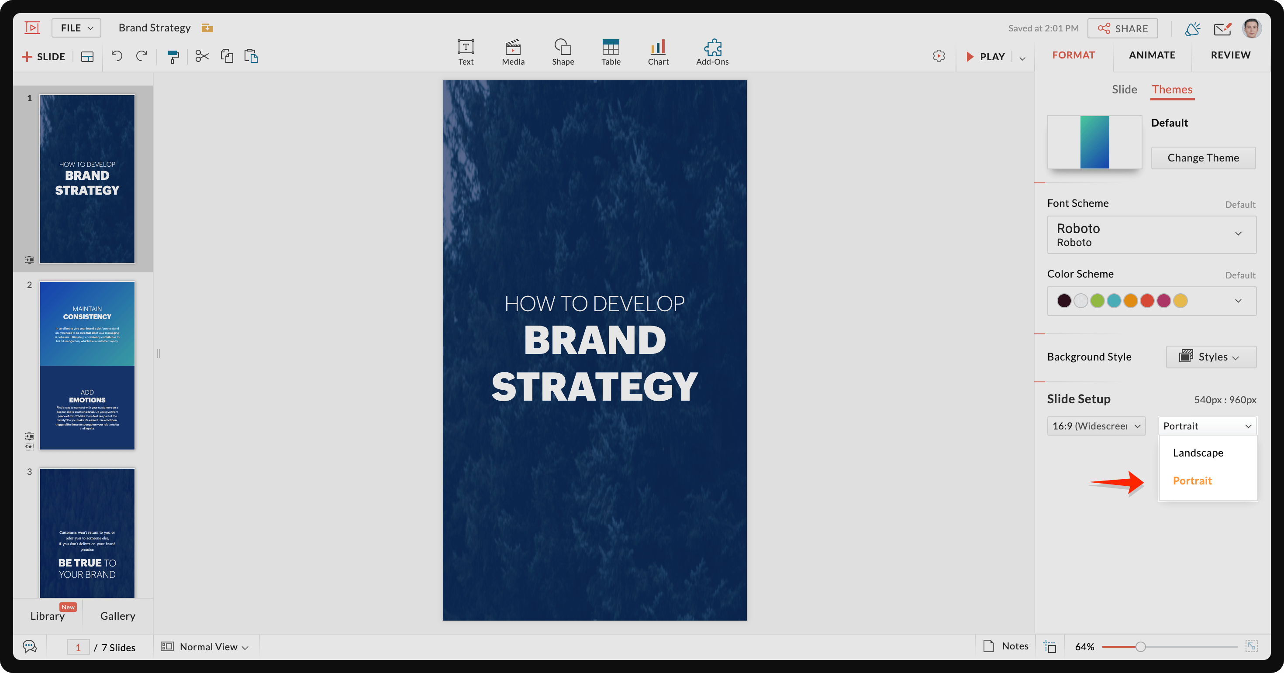Click the Format Painter icon

173,56
